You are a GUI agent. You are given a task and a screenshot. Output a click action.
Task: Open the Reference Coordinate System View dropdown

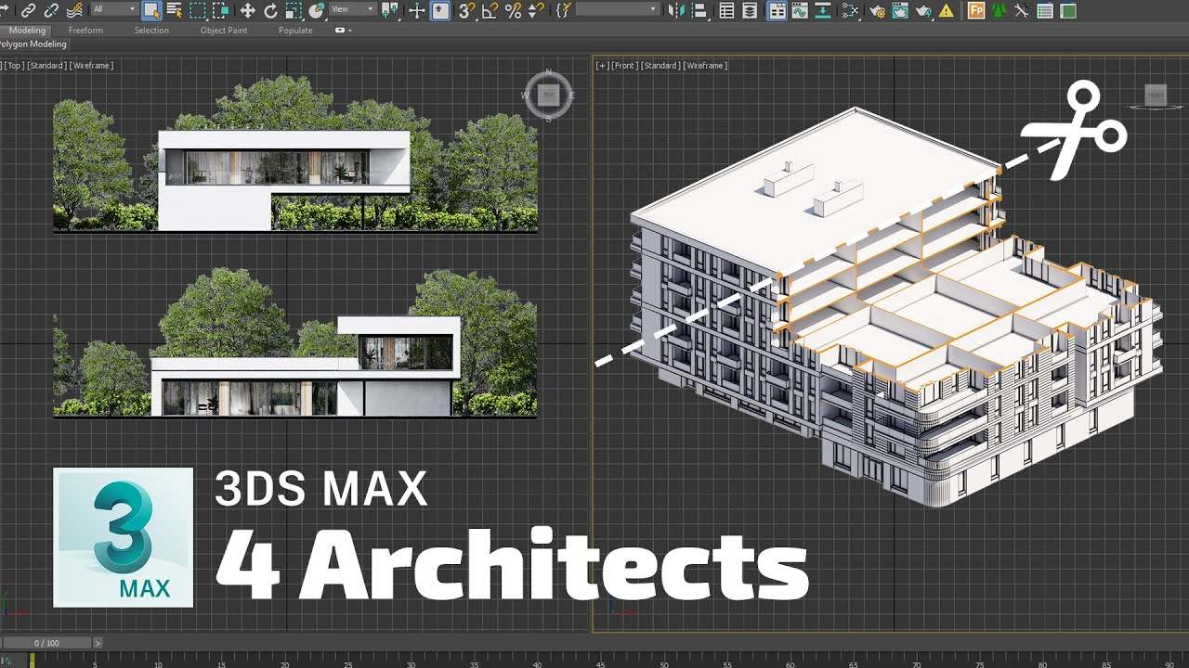(x=353, y=10)
